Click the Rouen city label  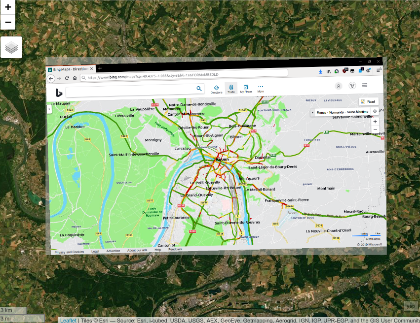[x=222, y=159]
